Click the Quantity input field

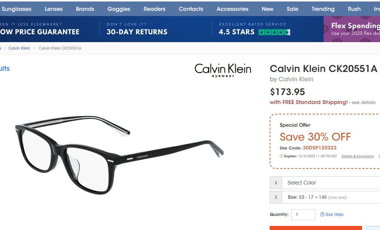pyautogui.click(x=303, y=215)
